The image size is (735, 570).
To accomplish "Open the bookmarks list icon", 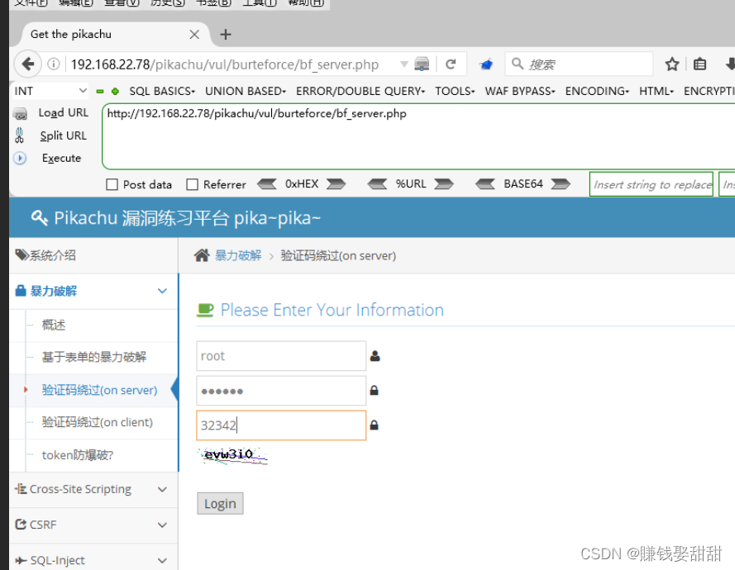I will [699, 64].
